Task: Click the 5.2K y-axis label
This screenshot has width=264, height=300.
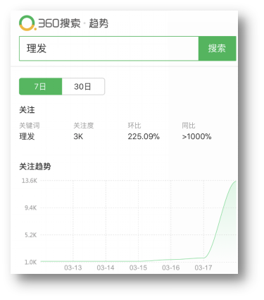Action: (x=31, y=235)
